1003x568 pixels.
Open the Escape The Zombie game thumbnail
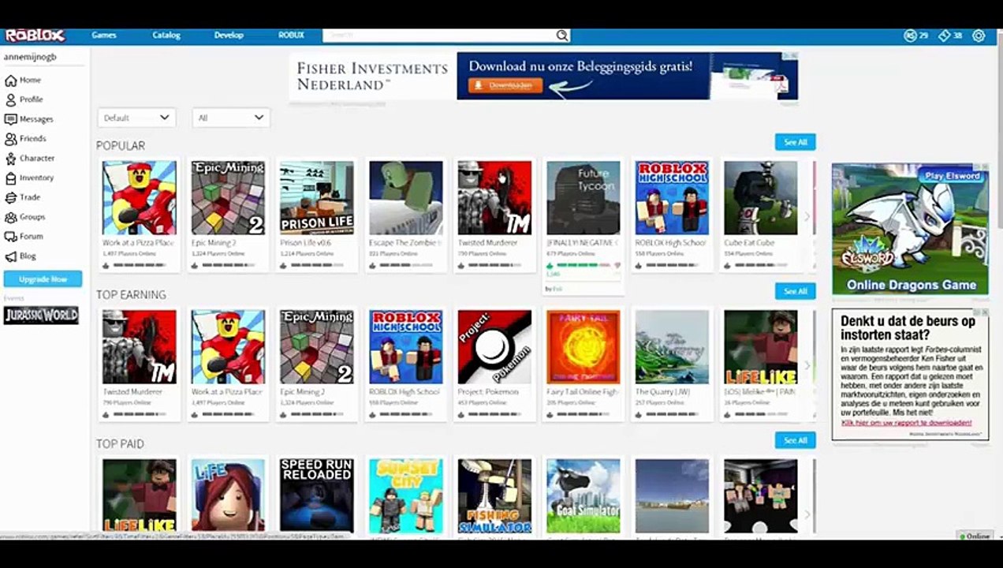point(406,198)
